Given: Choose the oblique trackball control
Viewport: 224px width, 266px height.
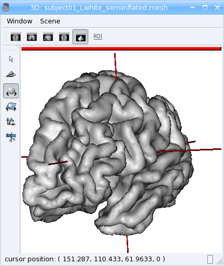Looking at the screenshot, I should [x=11, y=107].
